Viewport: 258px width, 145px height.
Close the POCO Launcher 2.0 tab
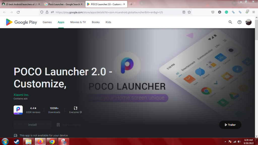point(124,4)
